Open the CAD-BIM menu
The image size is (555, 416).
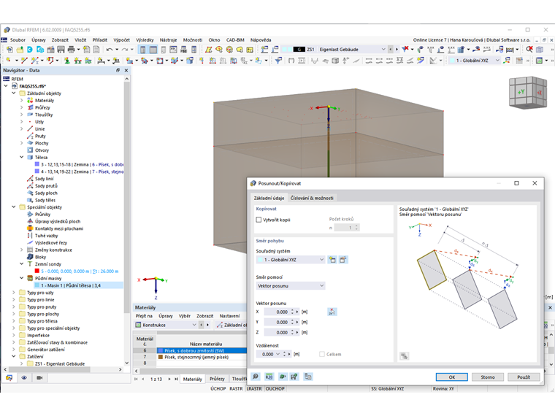pyautogui.click(x=235, y=40)
